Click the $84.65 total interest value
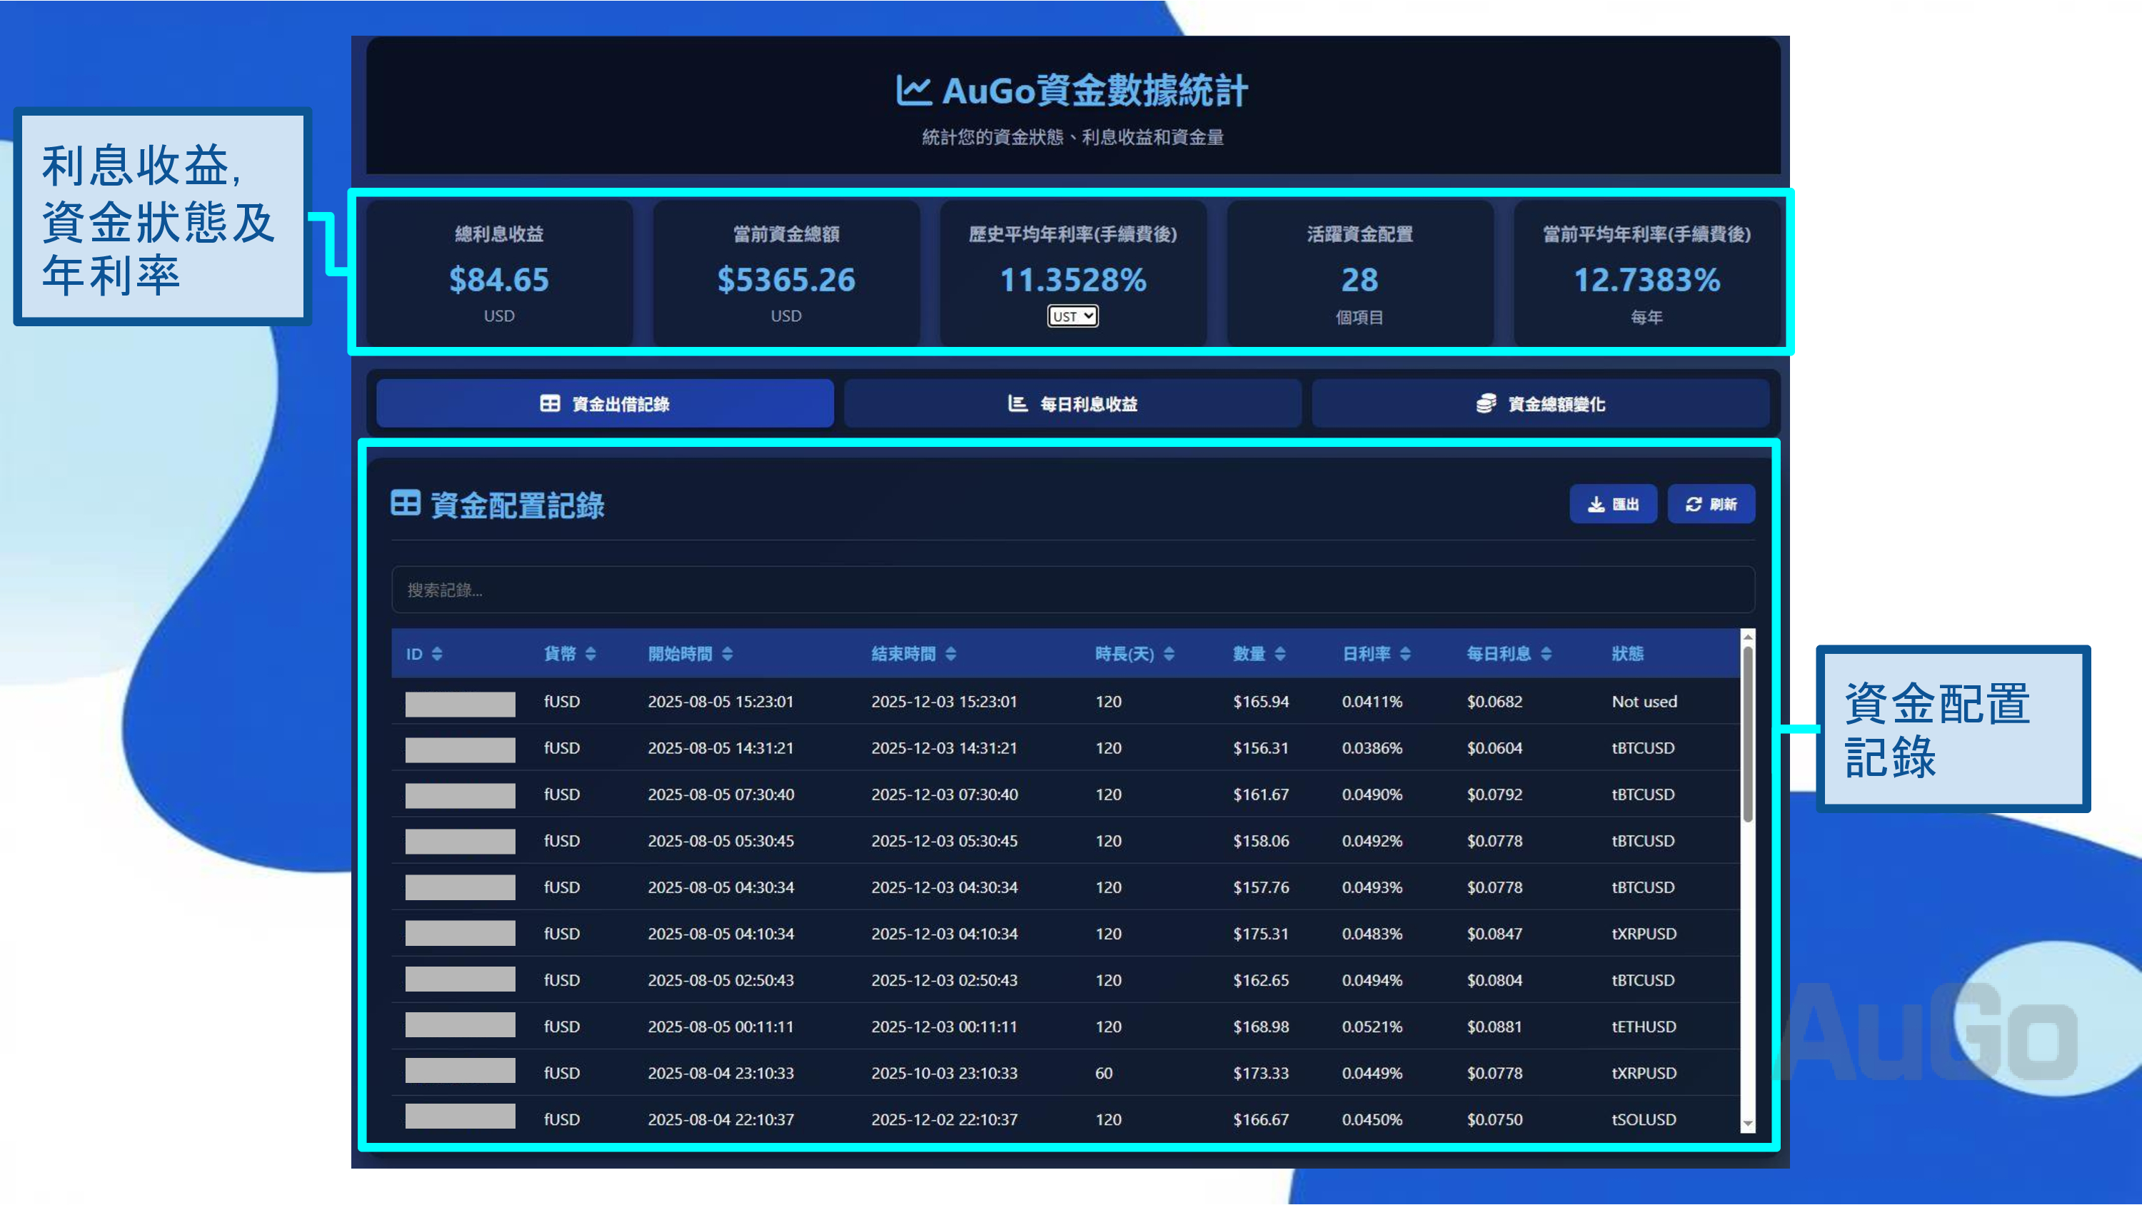The height and width of the screenshot is (1205, 2142). (x=499, y=281)
